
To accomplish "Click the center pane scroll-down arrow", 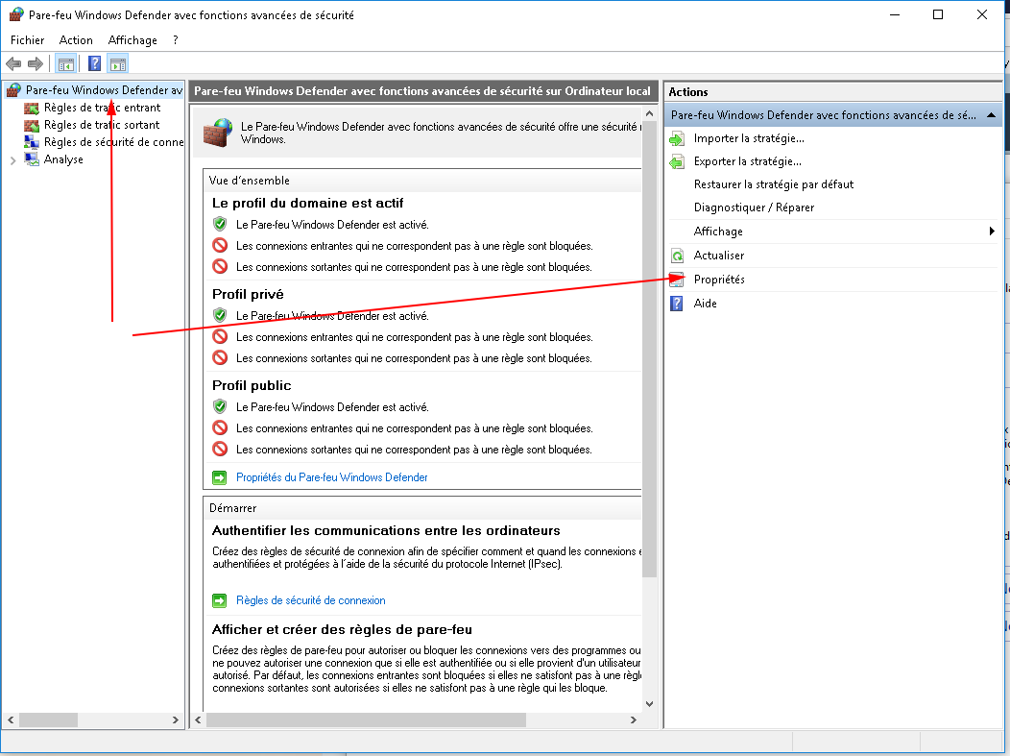I will pyautogui.click(x=649, y=704).
